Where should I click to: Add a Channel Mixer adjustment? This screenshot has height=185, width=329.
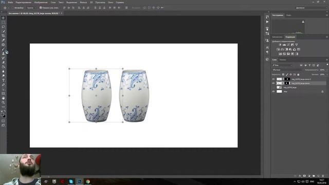tap(295, 49)
